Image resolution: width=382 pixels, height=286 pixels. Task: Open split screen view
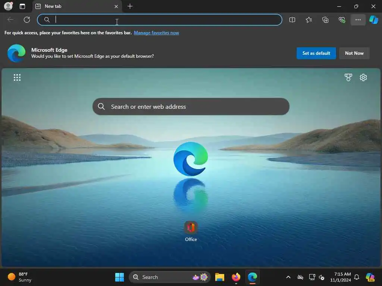[292, 20]
